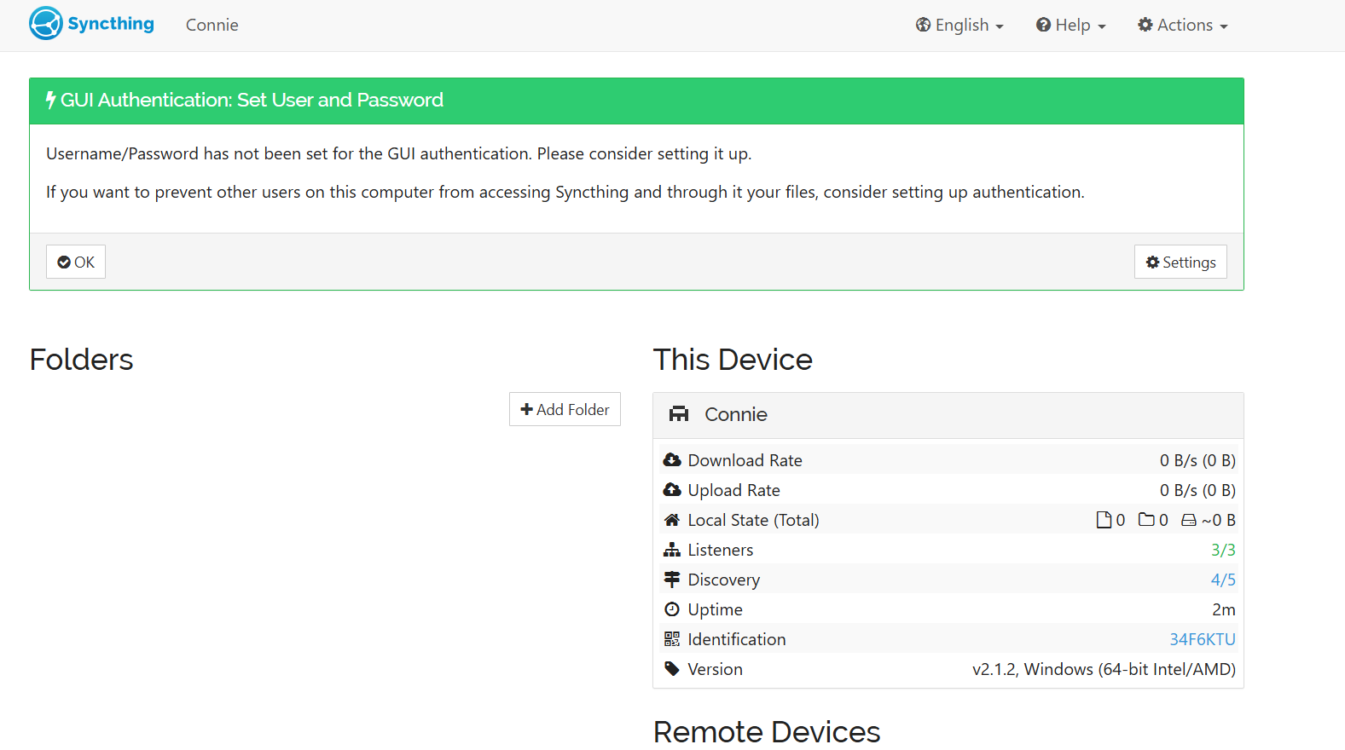Collapse the Connie device panel header

pyautogui.click(x=948, y=415)
